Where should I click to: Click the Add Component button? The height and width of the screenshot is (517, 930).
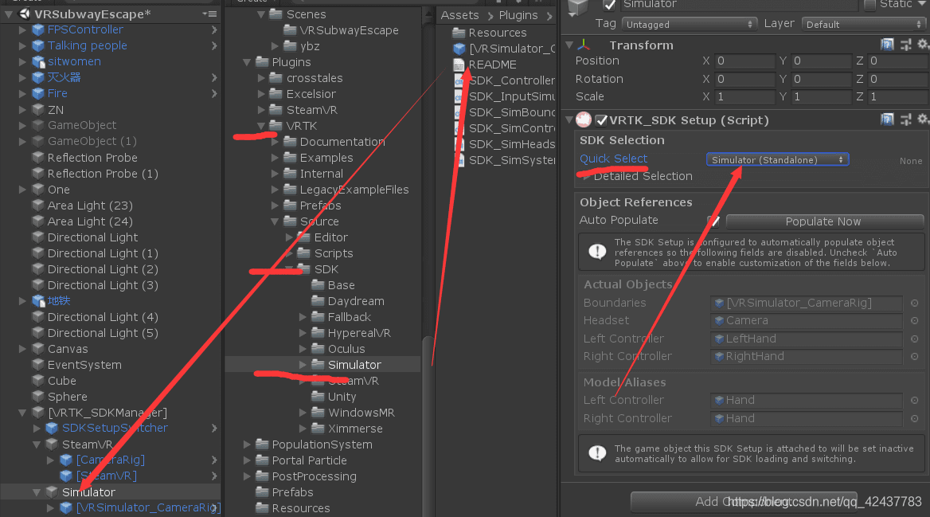point(744,502)
